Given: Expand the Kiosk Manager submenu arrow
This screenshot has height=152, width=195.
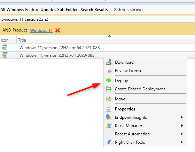Looking at the screenshot, I should (182, 126).
